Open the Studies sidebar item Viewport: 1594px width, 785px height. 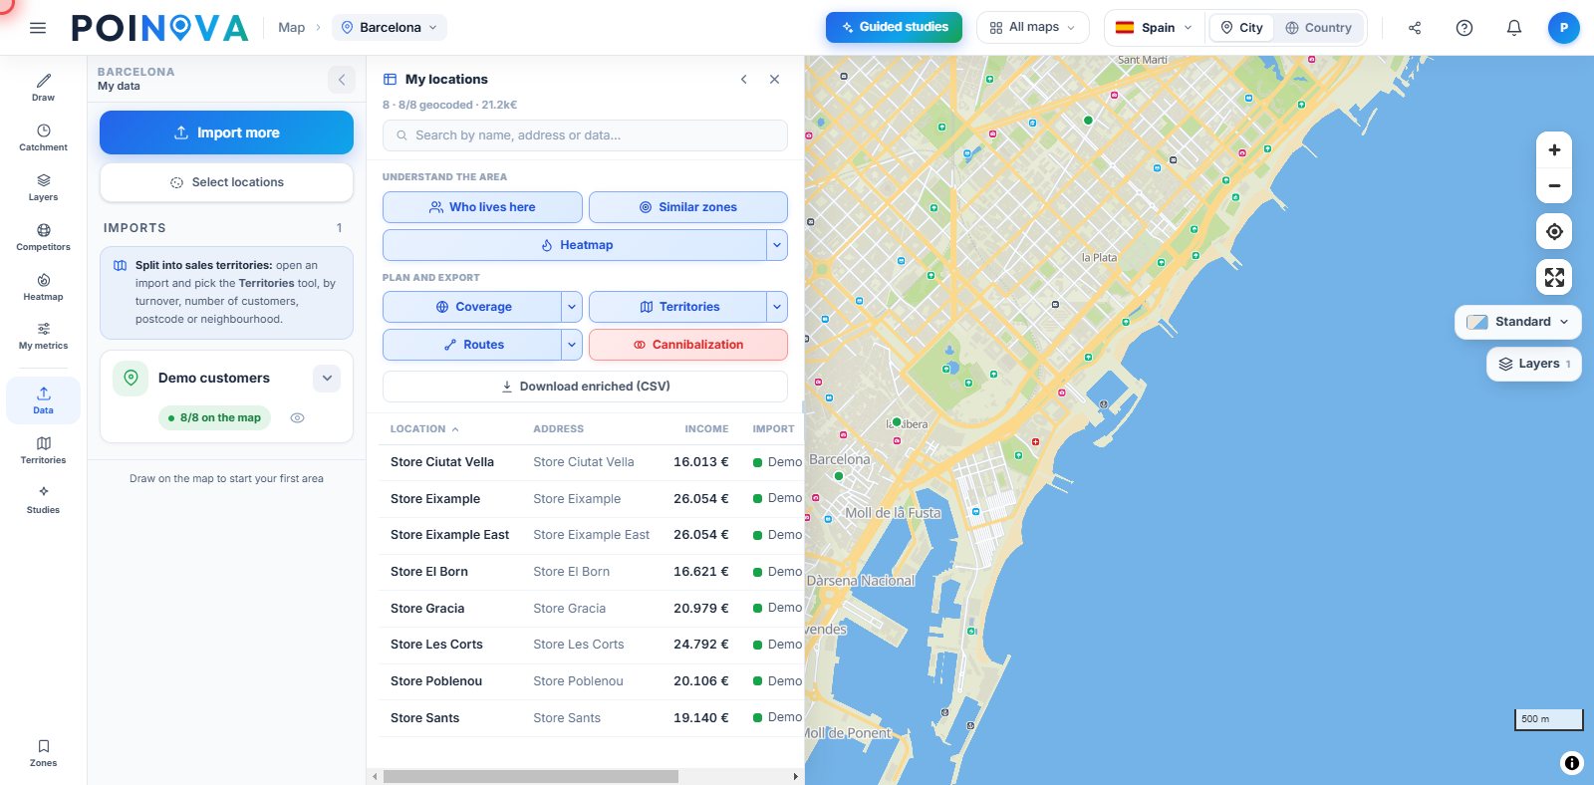pyautogui.click(x=43, y=499)
